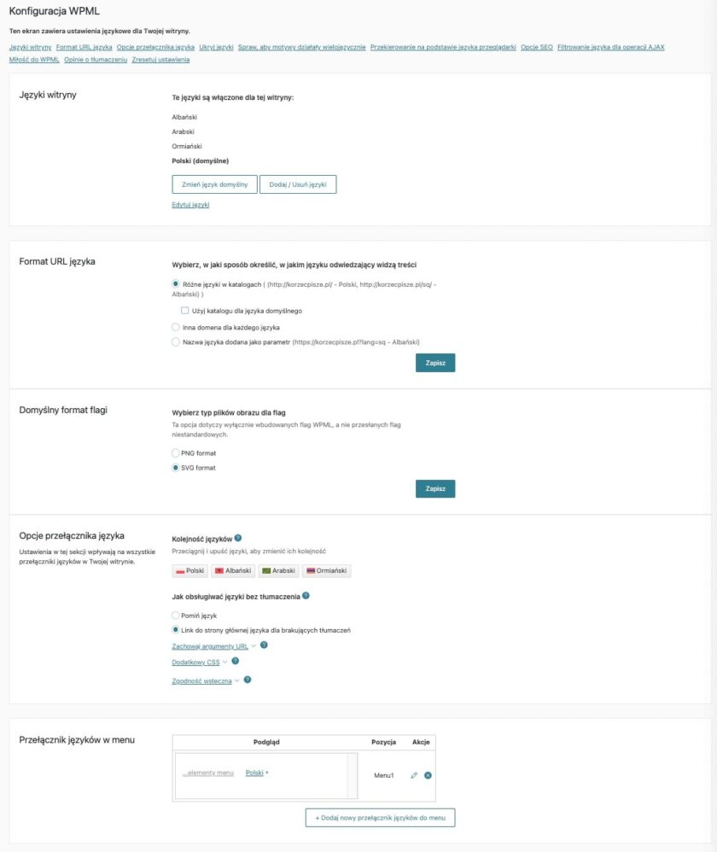
Task: Click the edit pencil icon for Menu1
Action: [414, 775]
